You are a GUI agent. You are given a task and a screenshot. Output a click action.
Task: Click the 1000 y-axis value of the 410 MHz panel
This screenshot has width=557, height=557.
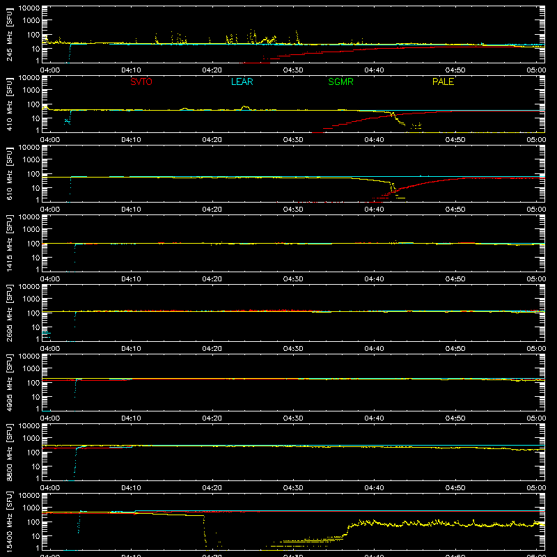pos(31,90)
